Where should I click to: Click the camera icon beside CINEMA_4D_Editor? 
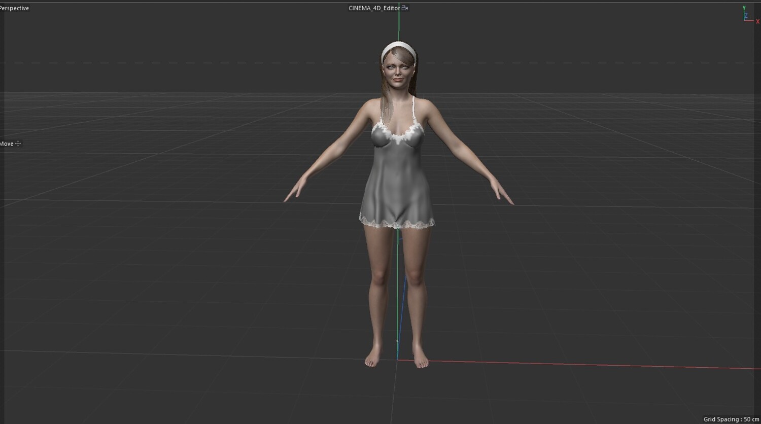coord(405,8)
